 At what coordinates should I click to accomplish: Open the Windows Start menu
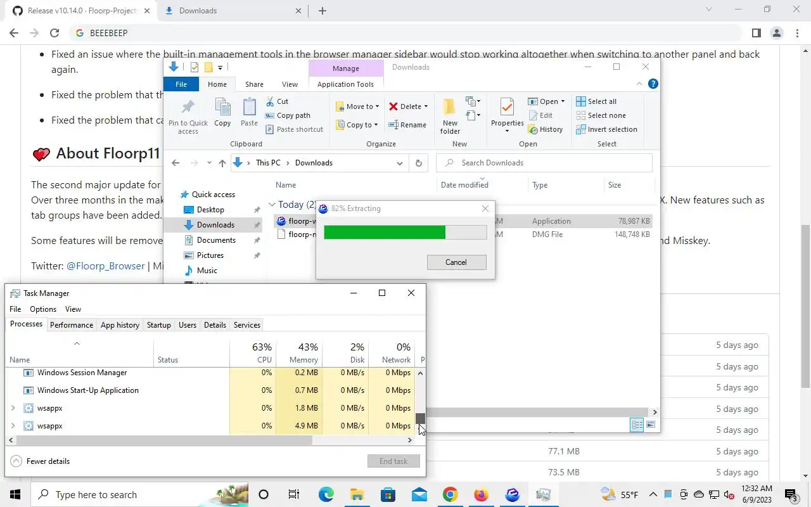(x=15, y=494)
